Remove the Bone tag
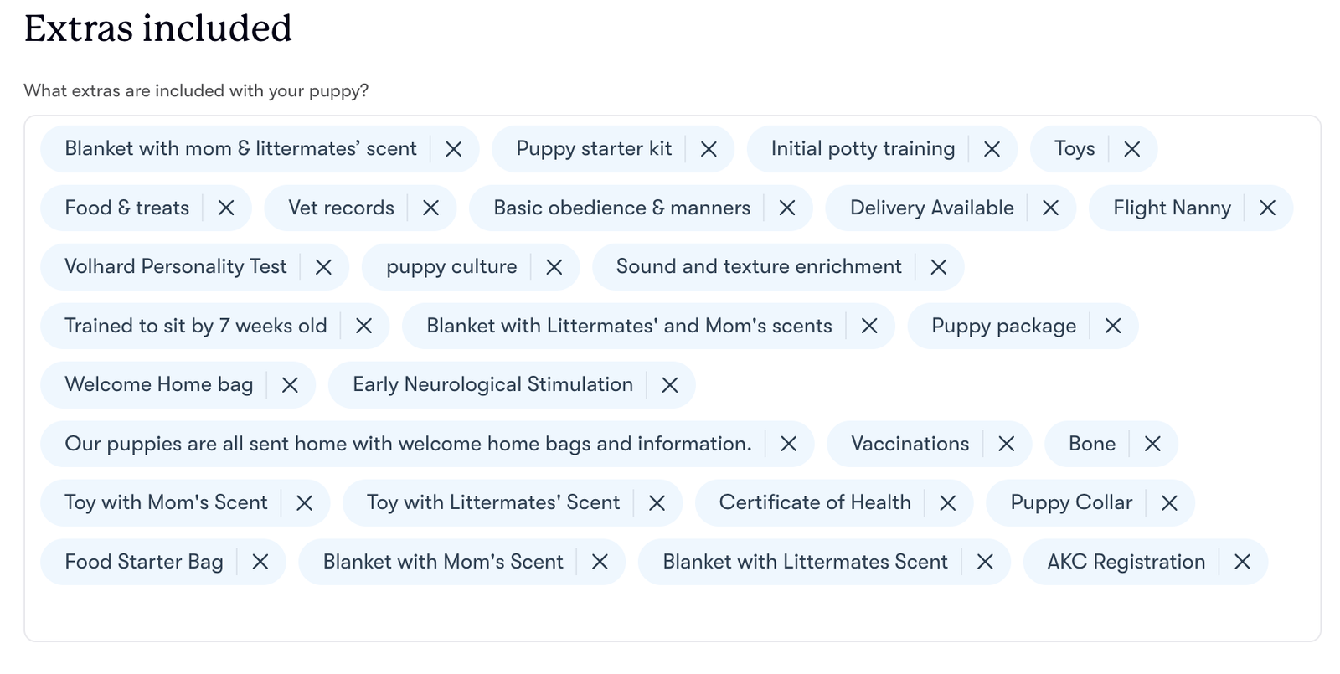Screen dimensions: 1340x674 (x=1152, y=444)
